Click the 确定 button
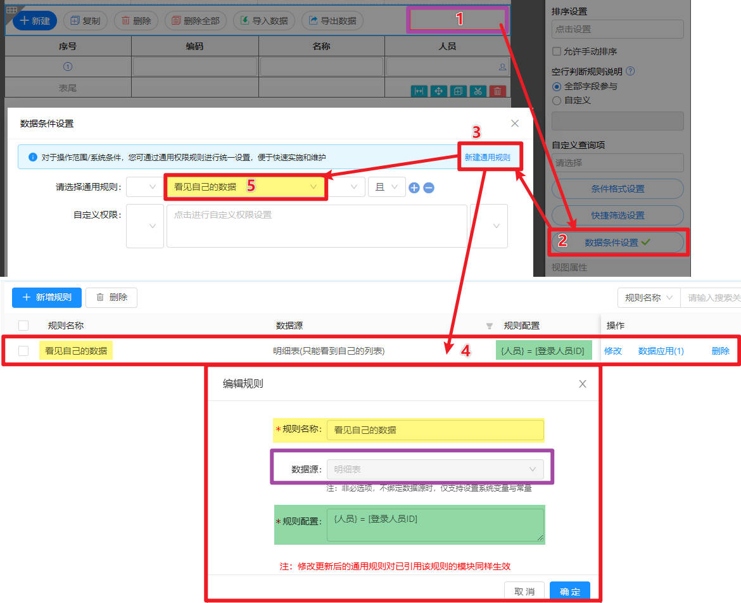The height and width of the screenshot is (603, 741). pos(570,591)
